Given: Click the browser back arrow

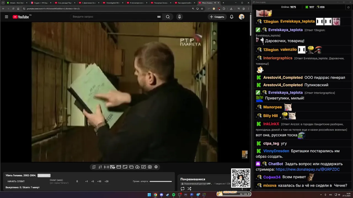Looking at the screenshot, I should pos(3,9).
